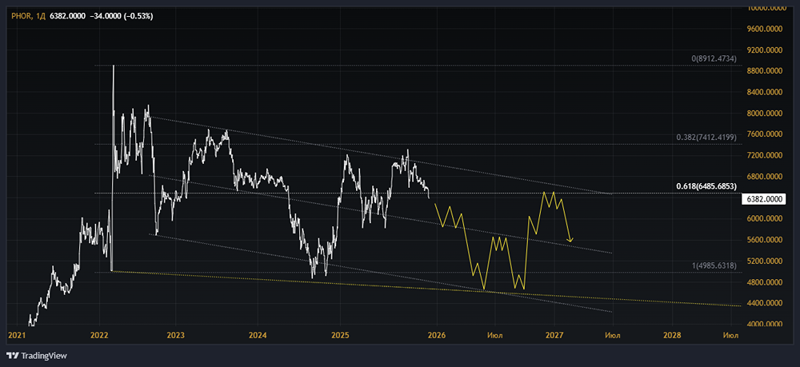
Task: Click the 2028 label on time axis
Action: [672, 335]
